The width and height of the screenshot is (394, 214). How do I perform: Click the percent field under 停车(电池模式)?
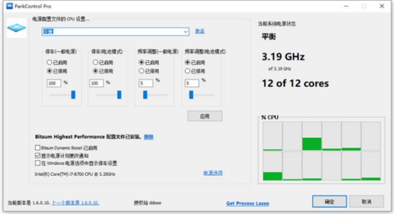tap(97, 83)
